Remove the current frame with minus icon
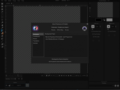This screenshot has width=120, height=90. tap(44, 76)
